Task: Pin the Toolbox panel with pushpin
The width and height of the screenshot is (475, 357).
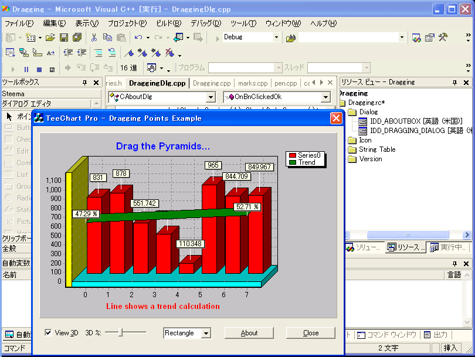Action: click(x=85, y=82)
